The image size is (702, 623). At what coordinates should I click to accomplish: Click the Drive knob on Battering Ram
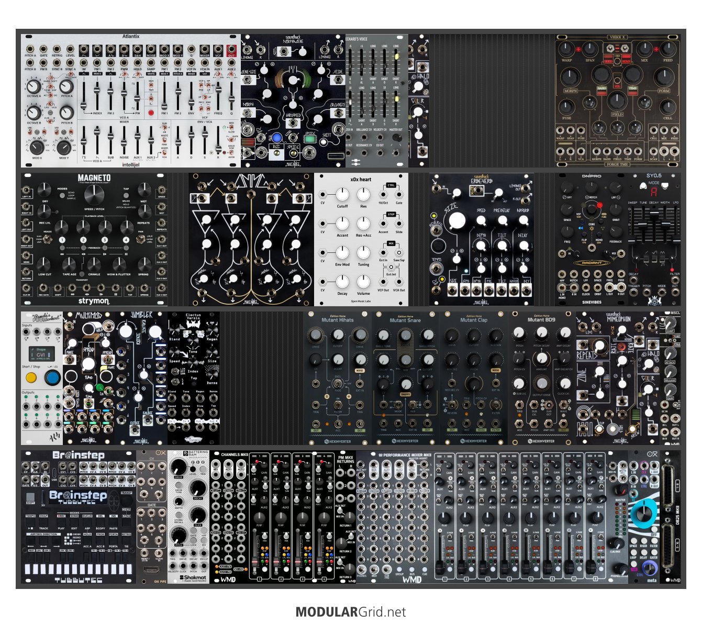click(179, 466)
